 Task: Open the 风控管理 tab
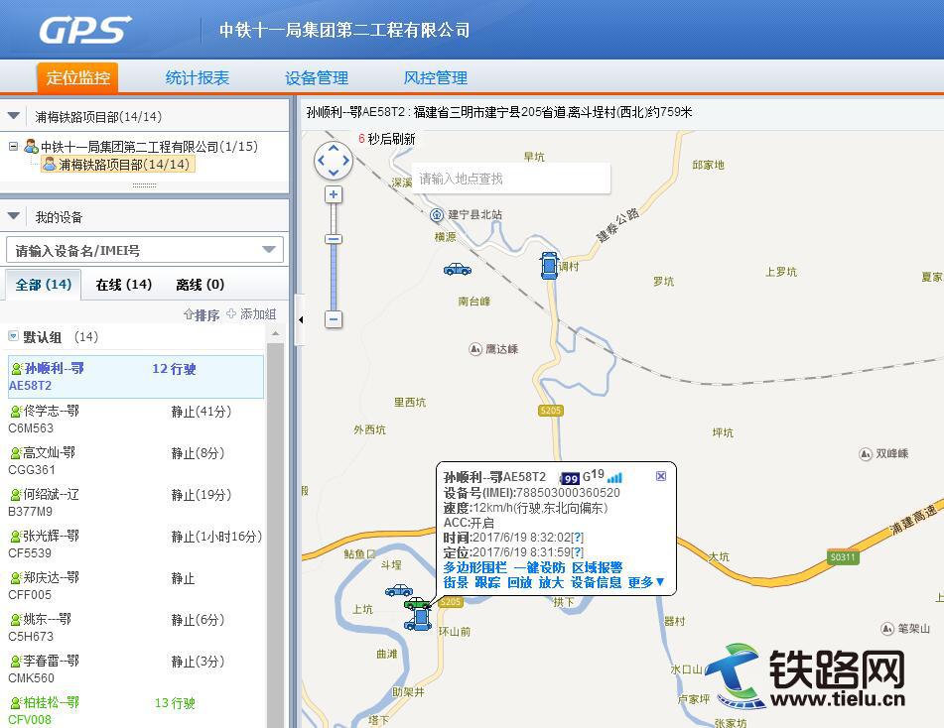point(436,78)
